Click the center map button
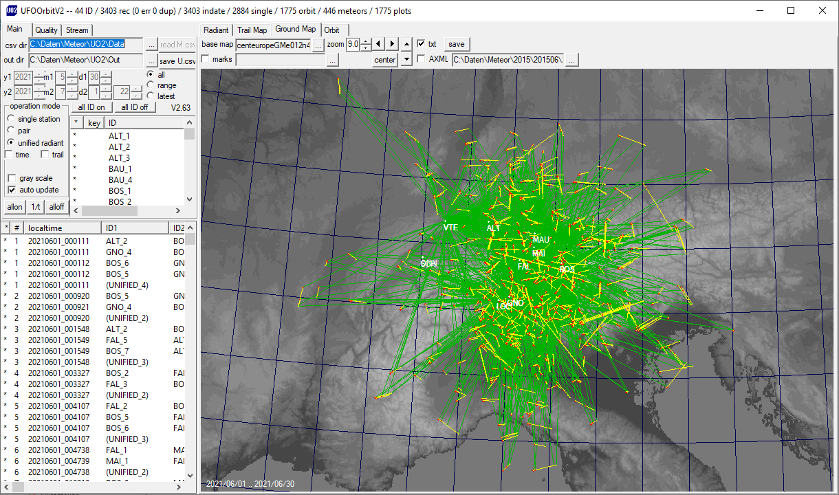Image resolution: width=839 pixels, height=495 pixels. coord(385,60)
